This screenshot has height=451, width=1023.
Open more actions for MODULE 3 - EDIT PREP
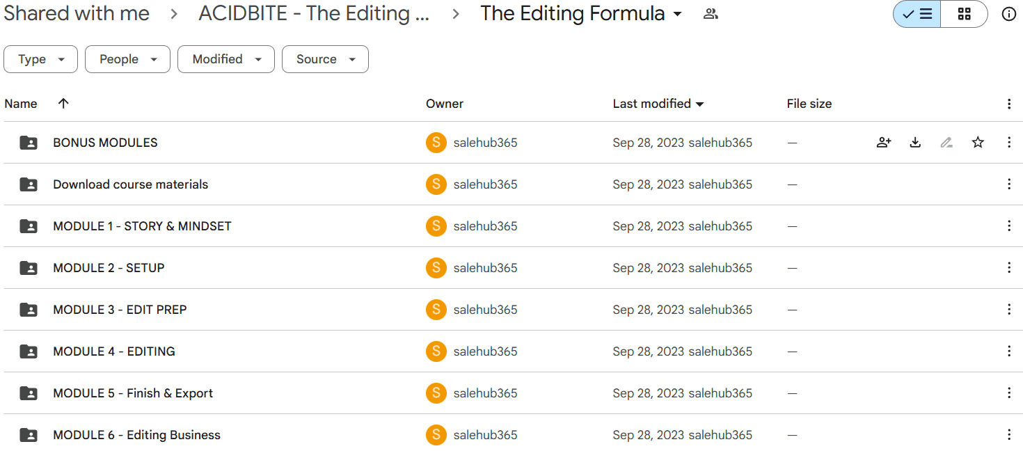[x=1009, y=310]
